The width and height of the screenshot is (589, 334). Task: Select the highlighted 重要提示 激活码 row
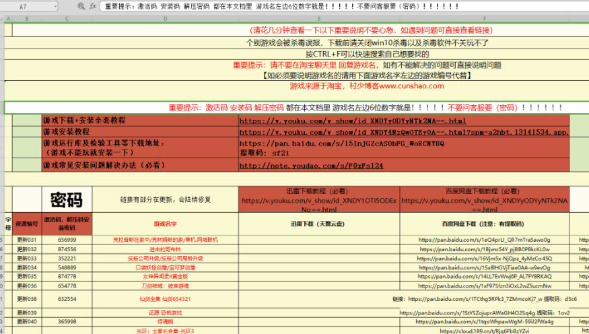pyautogui.click(x=297, y=108)
